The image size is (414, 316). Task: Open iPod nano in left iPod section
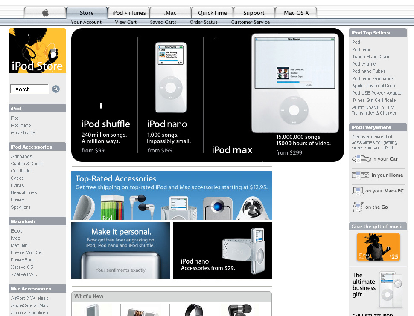click(x=21, y=125)
